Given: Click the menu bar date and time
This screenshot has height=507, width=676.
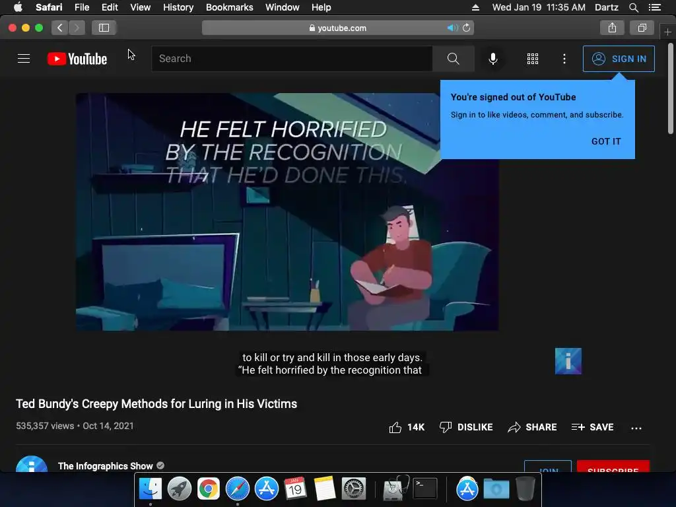Looking at the screenshot, I should click(x=539, y=7).
